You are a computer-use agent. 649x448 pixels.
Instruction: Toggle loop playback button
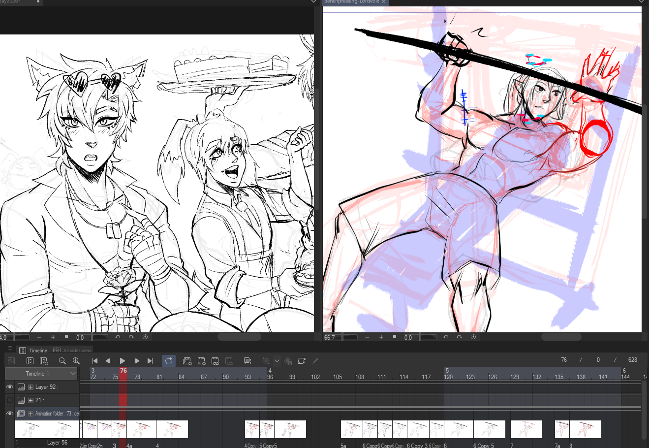(169, 361)
